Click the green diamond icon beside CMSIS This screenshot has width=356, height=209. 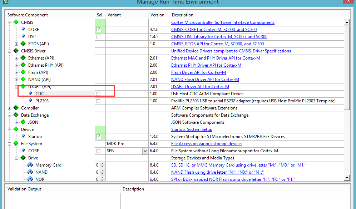(x=16, y=22)
